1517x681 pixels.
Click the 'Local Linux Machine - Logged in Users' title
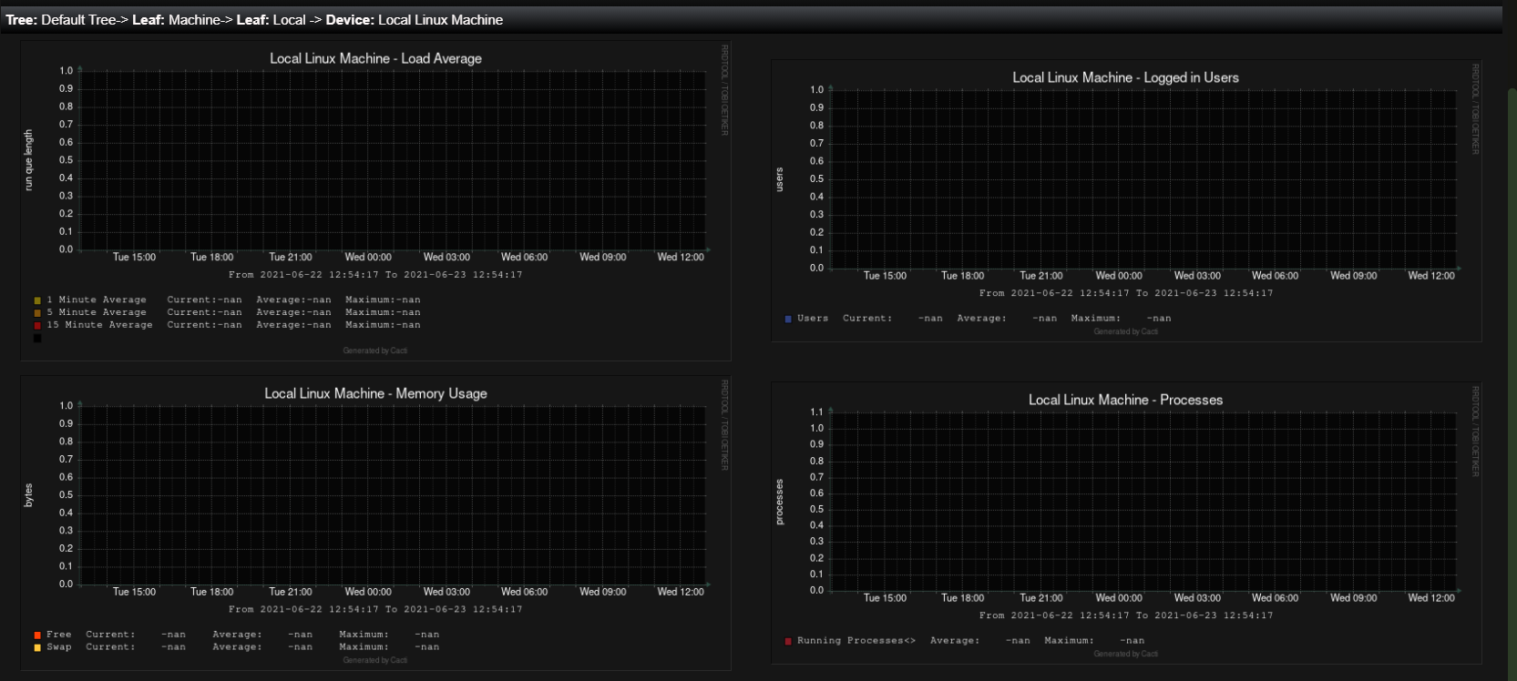click(1126, 77)
